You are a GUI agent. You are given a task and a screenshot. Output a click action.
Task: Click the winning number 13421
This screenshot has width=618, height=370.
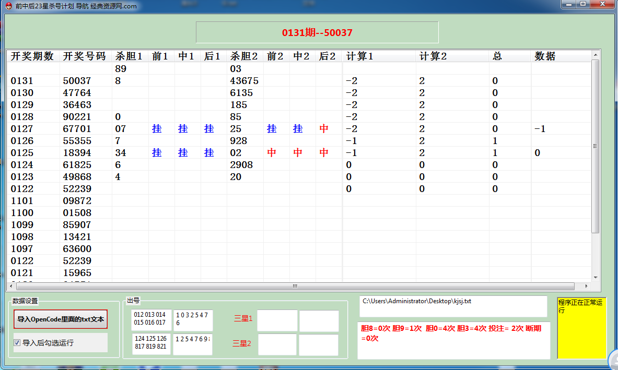click(x=77, y=237)
